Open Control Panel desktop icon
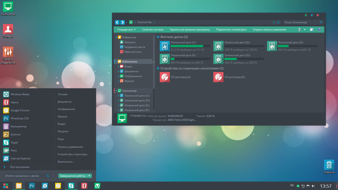The width and height of the screenshot is (338, 190). tap(8, 52)
